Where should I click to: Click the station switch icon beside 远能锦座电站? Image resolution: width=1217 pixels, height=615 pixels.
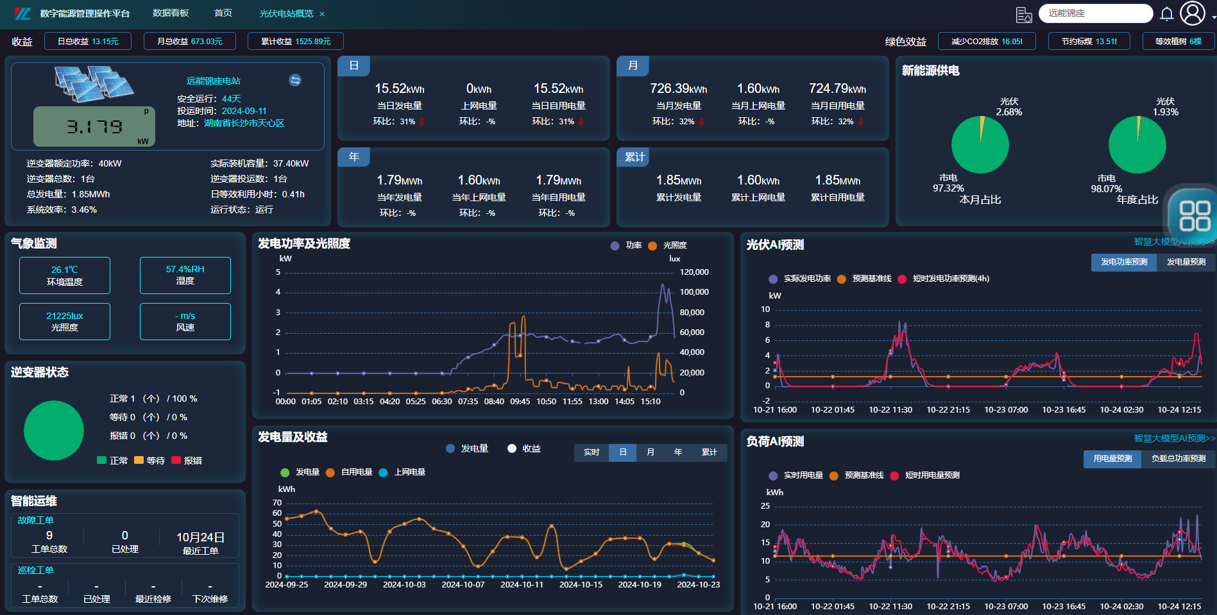pyautogui.click(x=295, y=80)
